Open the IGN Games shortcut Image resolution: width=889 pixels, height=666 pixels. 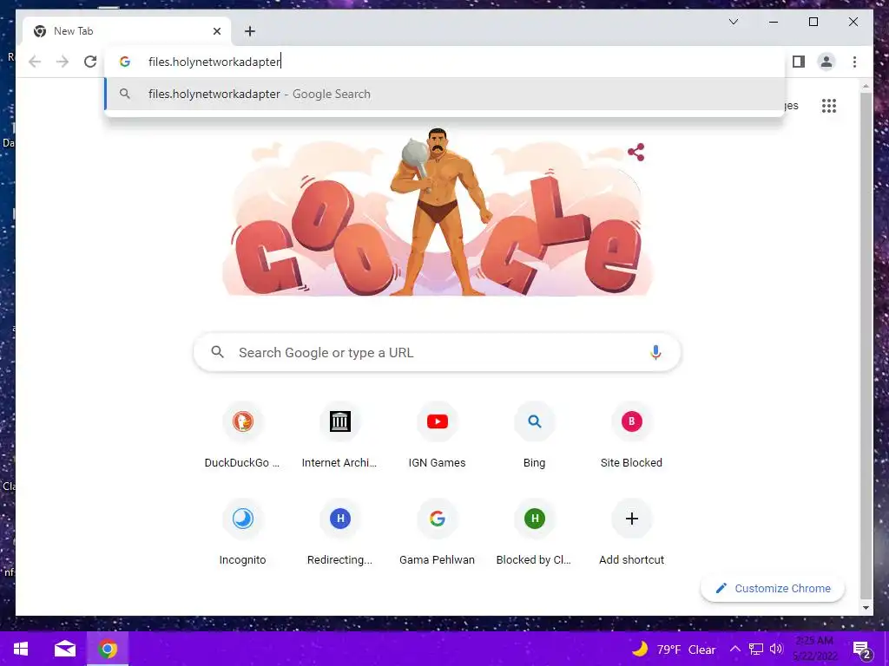pos(438,436)
